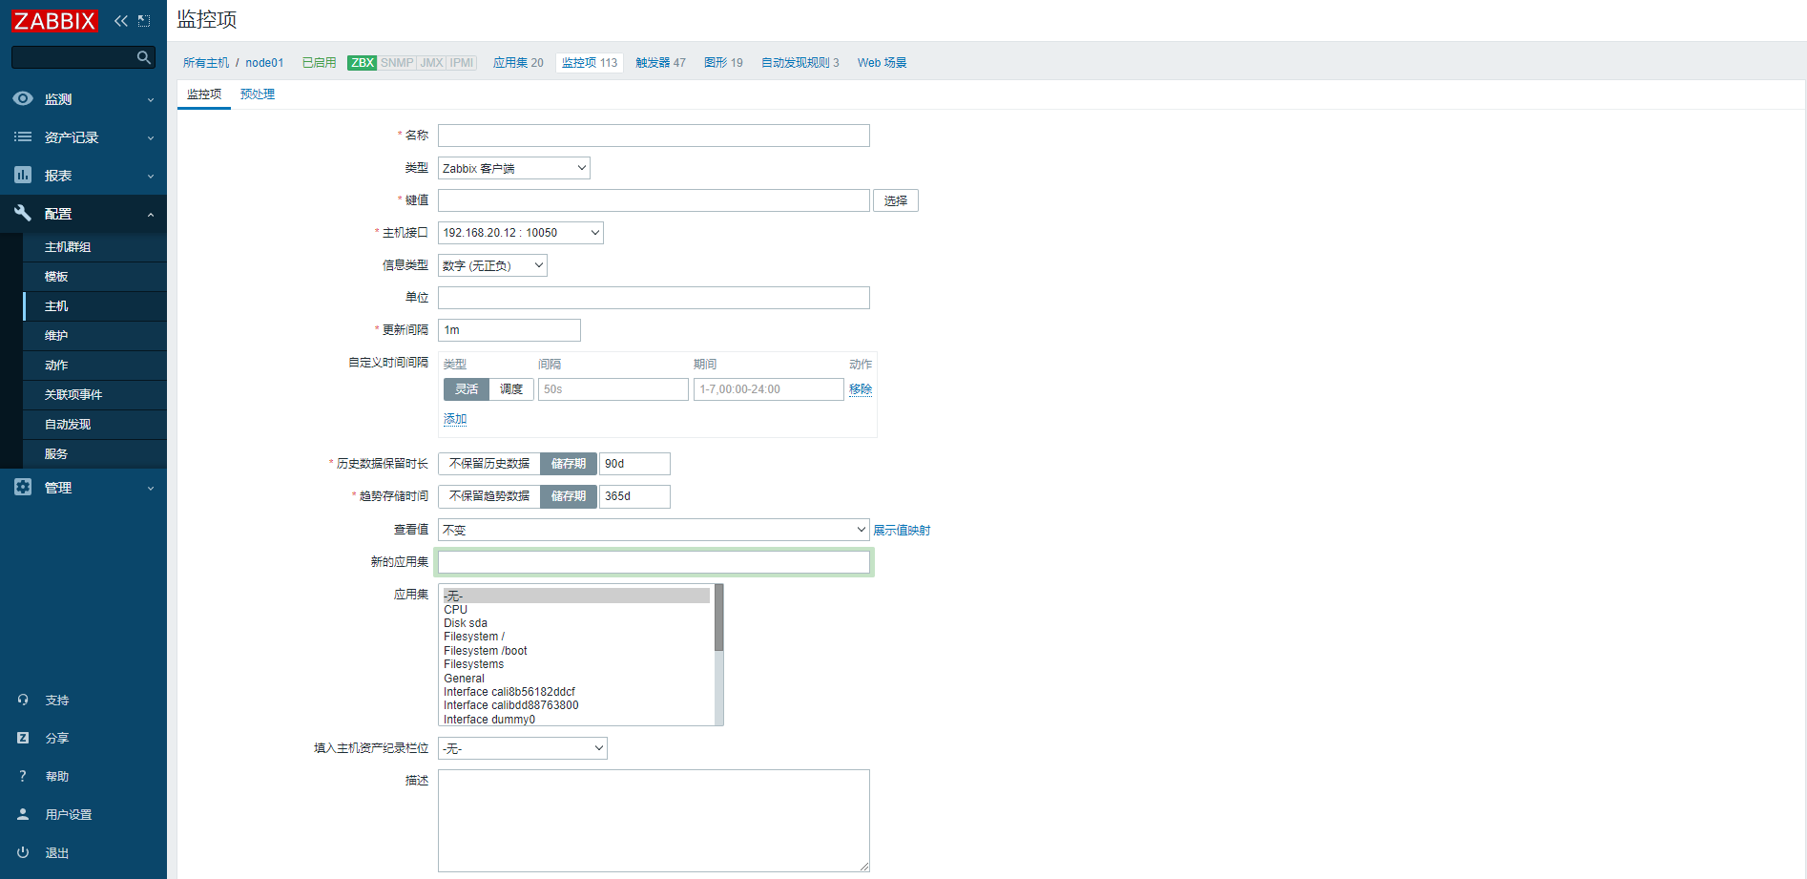Collapse the sidebar with double-arrow icon
1807x879 pixels.
[x=120, y=21]
